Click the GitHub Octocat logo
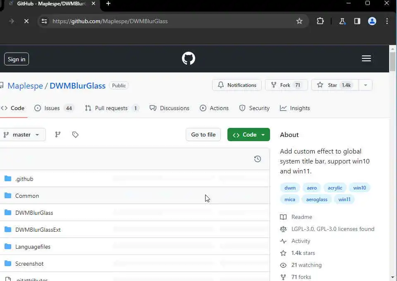 point(189,58)
